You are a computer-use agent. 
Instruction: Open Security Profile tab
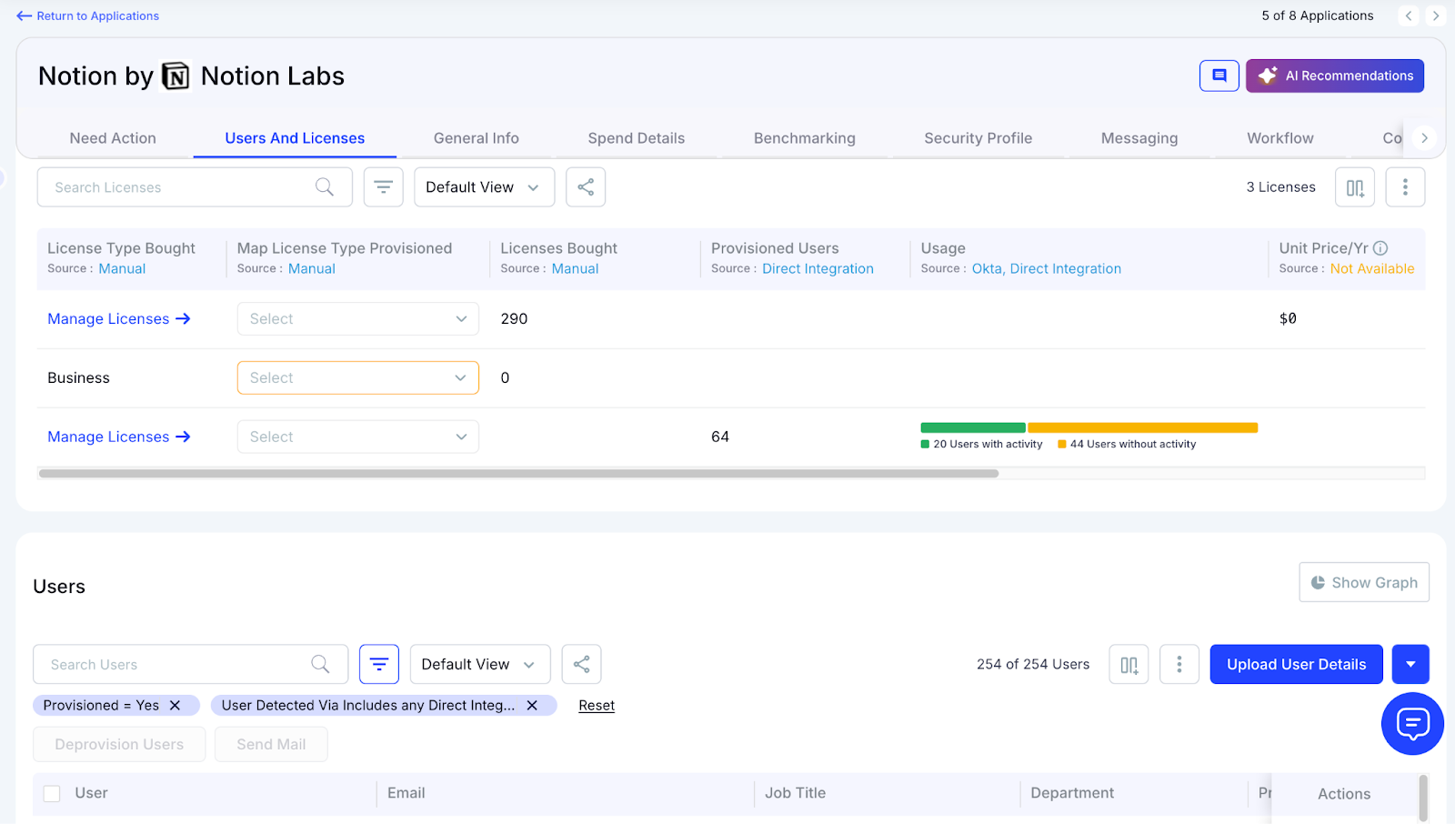point(978,138)
